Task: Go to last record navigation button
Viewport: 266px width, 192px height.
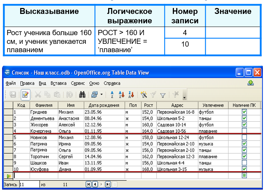Action: point(108,184)
